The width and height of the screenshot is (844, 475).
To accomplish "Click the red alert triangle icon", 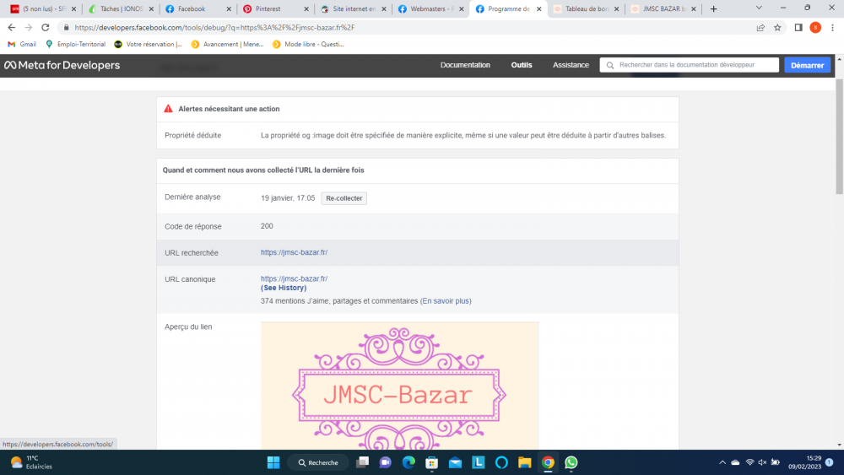I will [168, 109].
